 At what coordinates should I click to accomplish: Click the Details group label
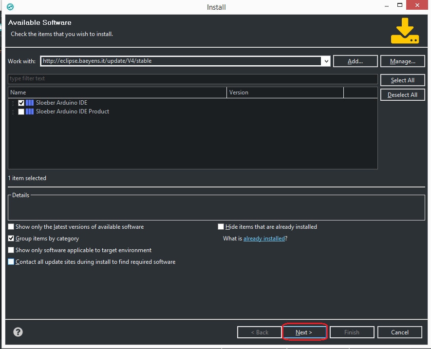20,195
